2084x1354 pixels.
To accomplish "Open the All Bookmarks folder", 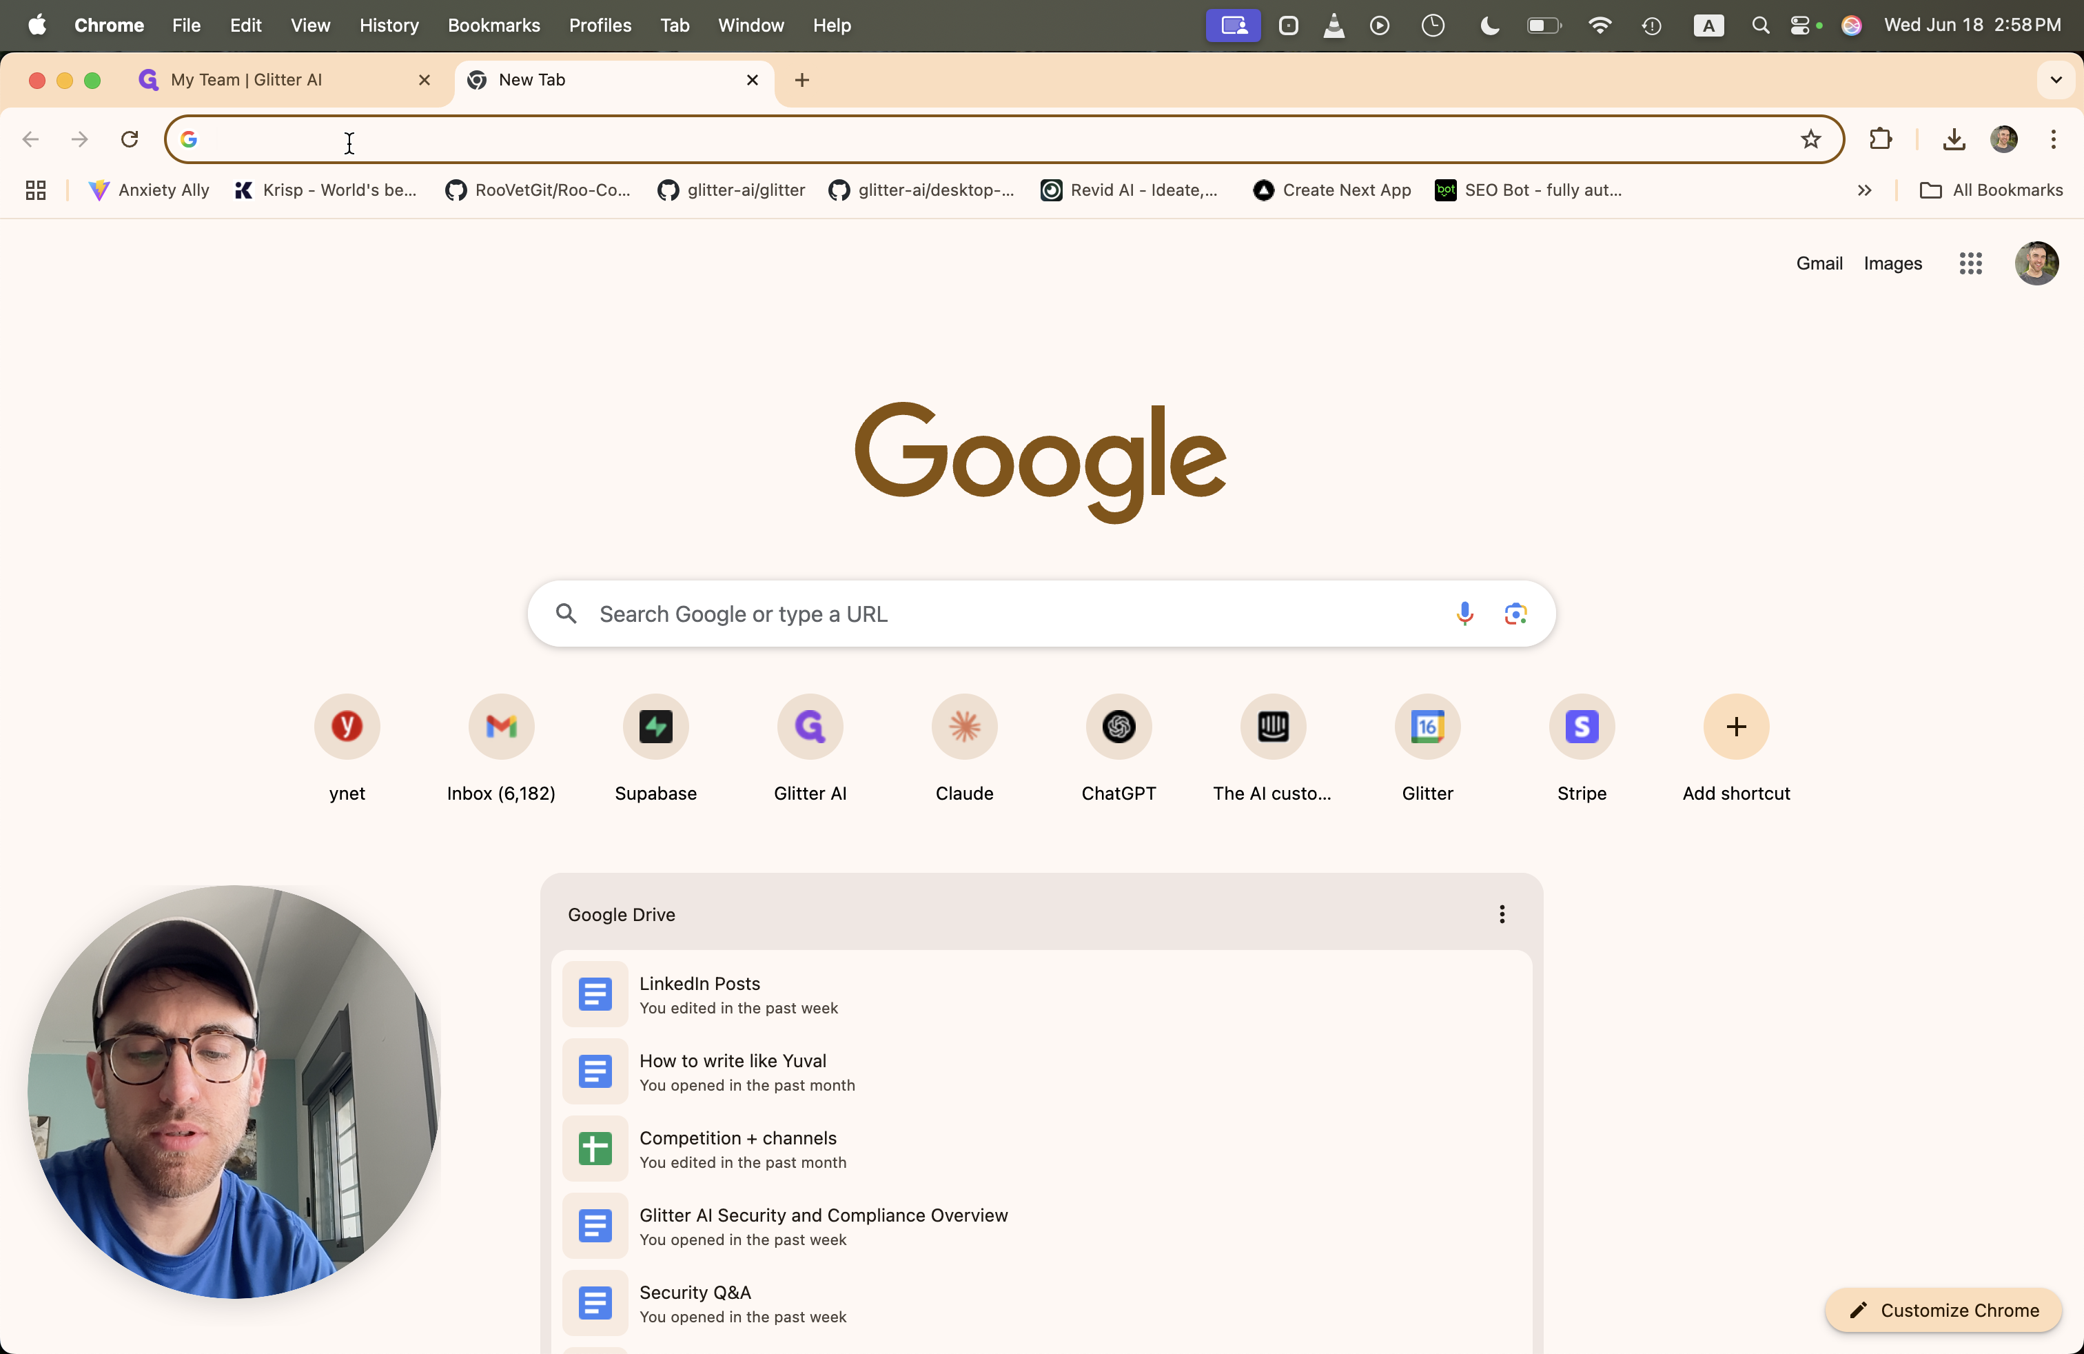I will [1990, 190].
